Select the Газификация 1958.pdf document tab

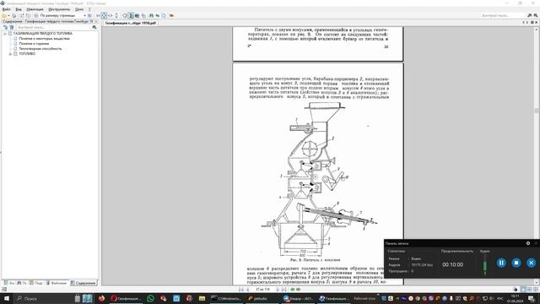[x=131, y=23]
